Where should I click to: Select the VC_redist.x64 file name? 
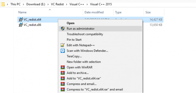[32, 19]
